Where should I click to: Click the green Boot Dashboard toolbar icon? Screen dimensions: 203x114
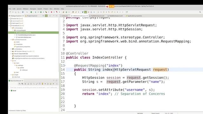coord(31,12)
